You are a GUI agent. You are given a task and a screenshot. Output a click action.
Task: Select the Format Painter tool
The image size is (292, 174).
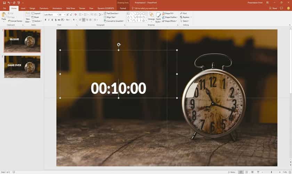(15, 21)
